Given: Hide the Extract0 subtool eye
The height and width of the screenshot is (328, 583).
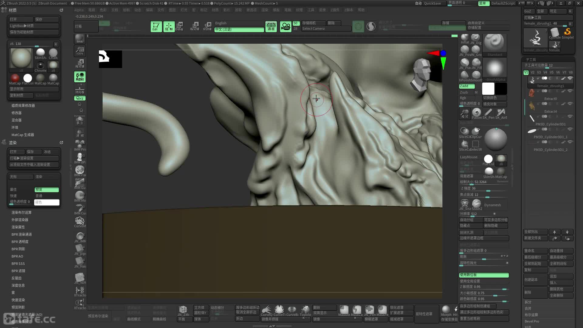Looking at the screenshot, I should pos(570,91).
